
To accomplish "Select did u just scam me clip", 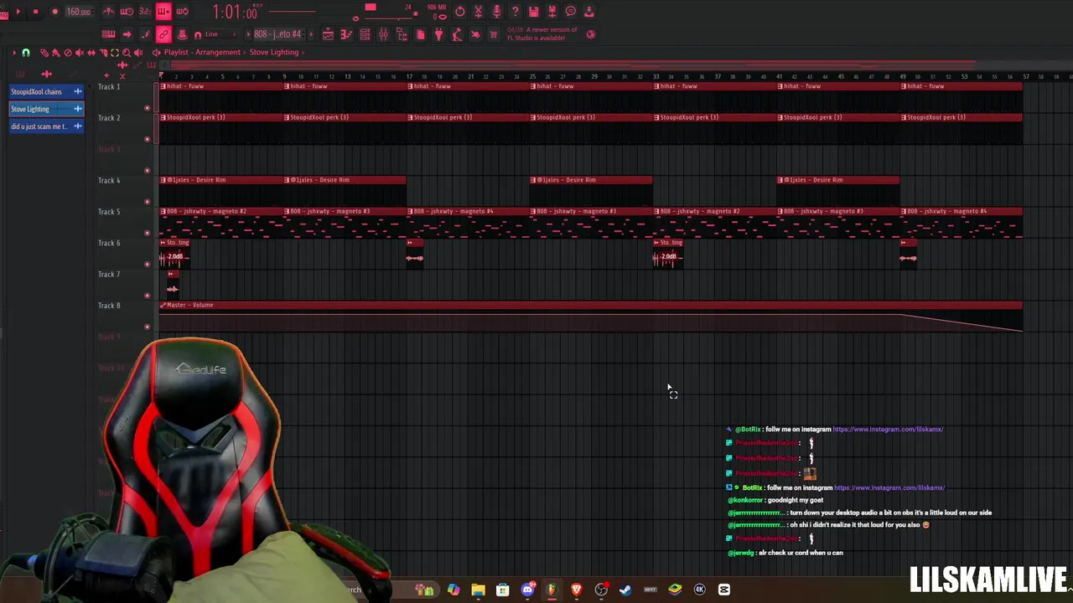I will coord(46,126).
